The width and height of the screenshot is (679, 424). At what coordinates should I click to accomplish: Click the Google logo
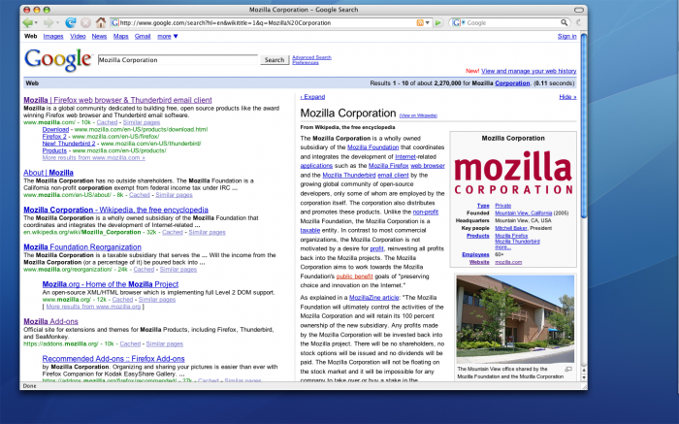(58, 60)
